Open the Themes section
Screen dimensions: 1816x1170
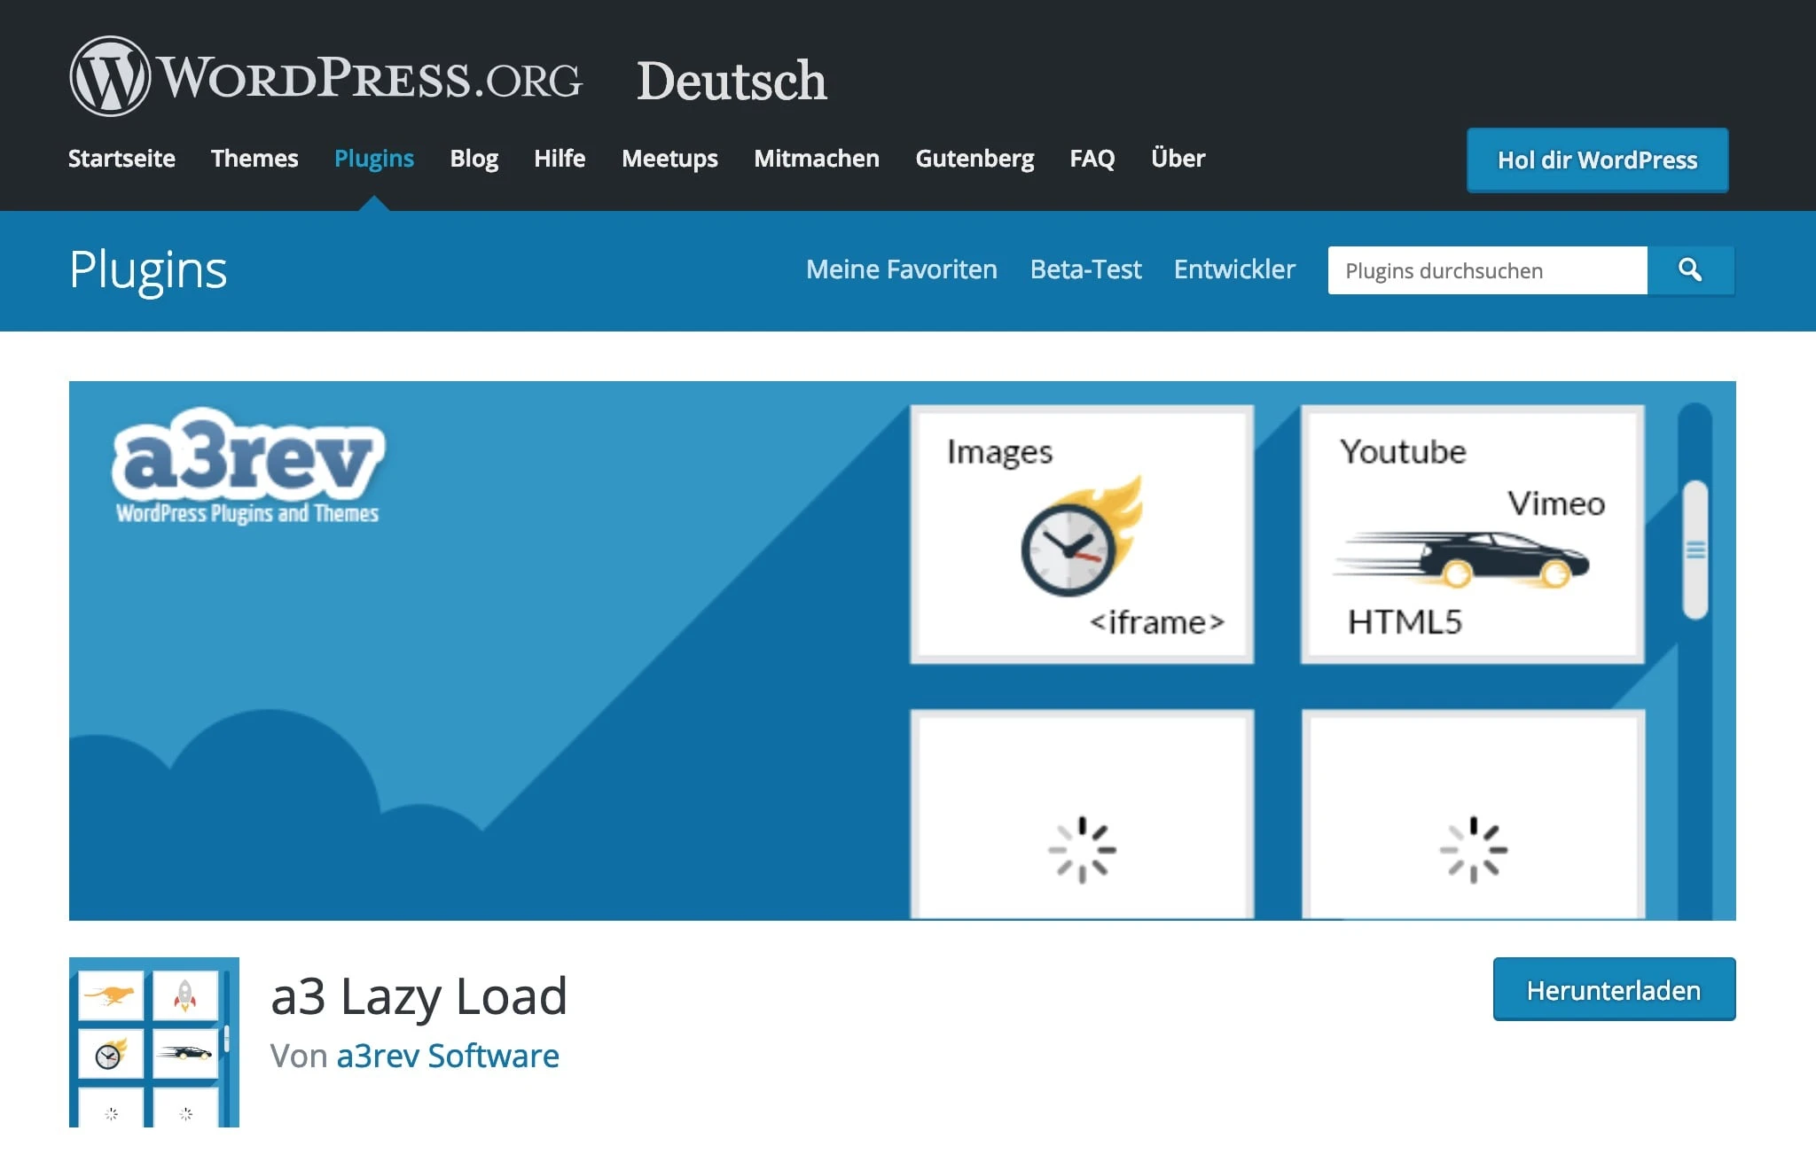click(254, 158)
